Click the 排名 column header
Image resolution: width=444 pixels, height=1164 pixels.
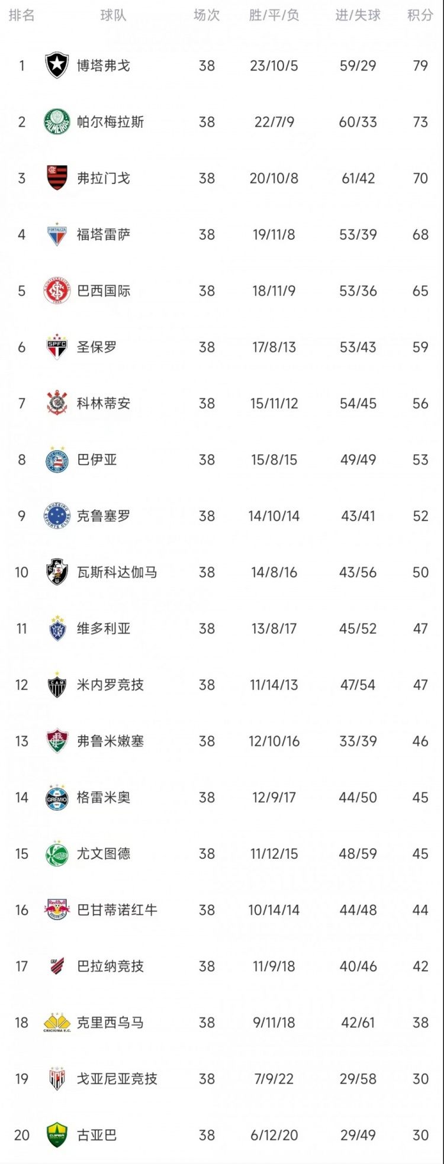click(x=21, y=15)
